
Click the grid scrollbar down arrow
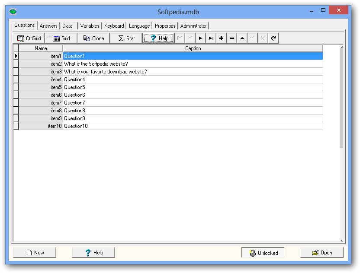tap(342, 241)
